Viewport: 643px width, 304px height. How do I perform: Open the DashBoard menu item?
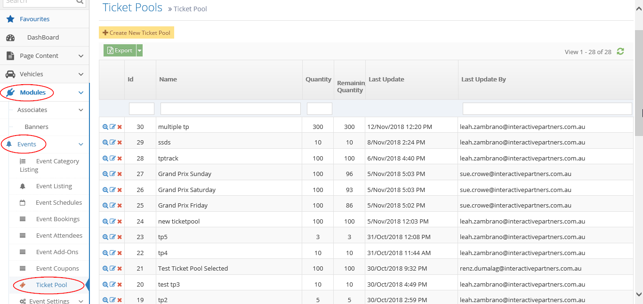click(43, 38)
